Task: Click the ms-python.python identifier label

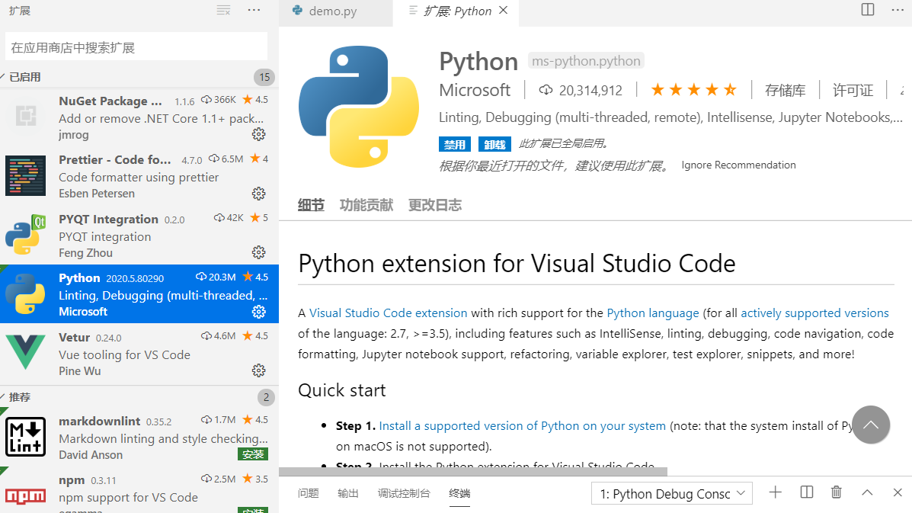Action: click(586, 60)
